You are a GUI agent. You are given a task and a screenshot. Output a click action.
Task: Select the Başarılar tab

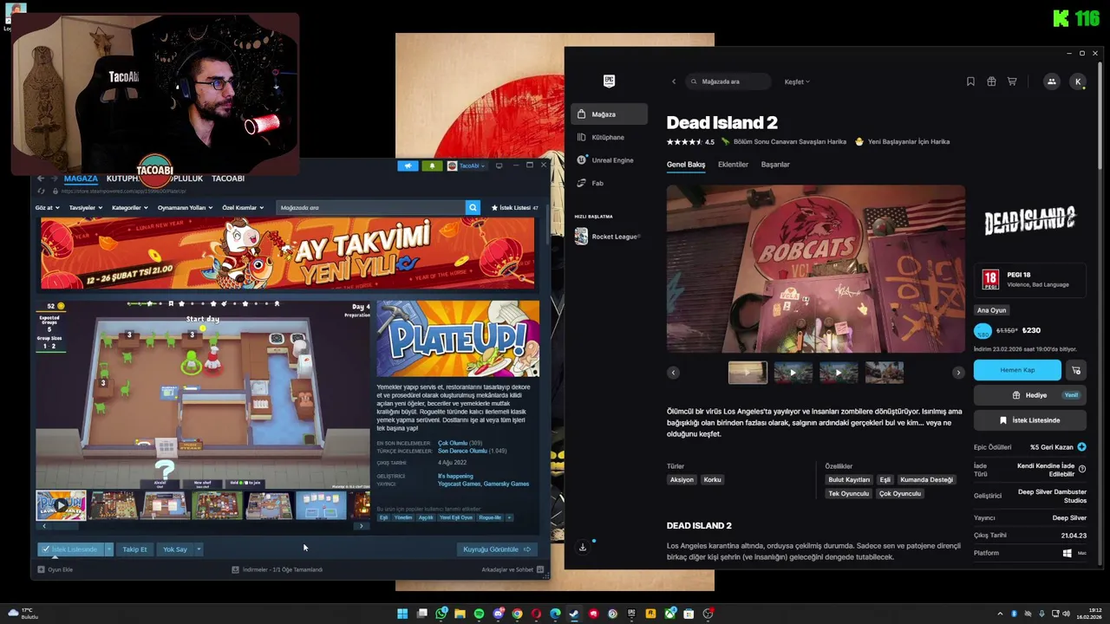click(x=775, y=165)
